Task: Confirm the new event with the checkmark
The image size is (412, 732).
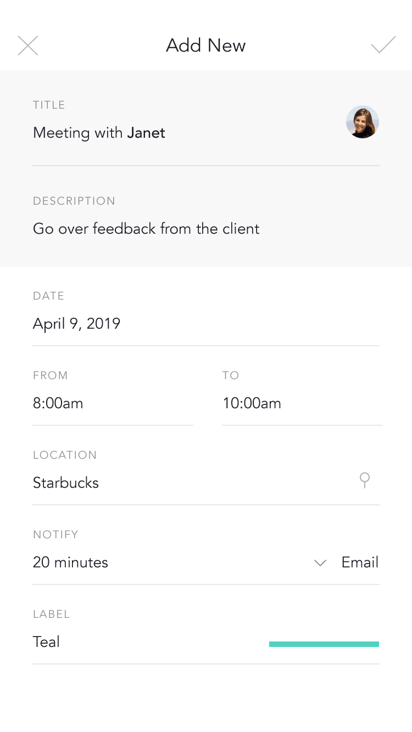Action: [383, 45]
